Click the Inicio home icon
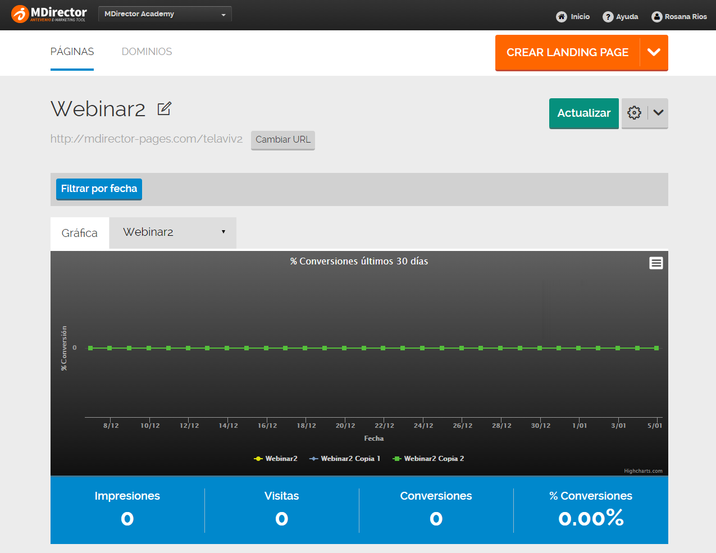 pos(562,17)
